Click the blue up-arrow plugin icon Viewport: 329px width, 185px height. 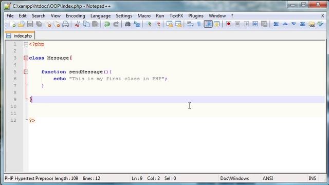point(285,24)
